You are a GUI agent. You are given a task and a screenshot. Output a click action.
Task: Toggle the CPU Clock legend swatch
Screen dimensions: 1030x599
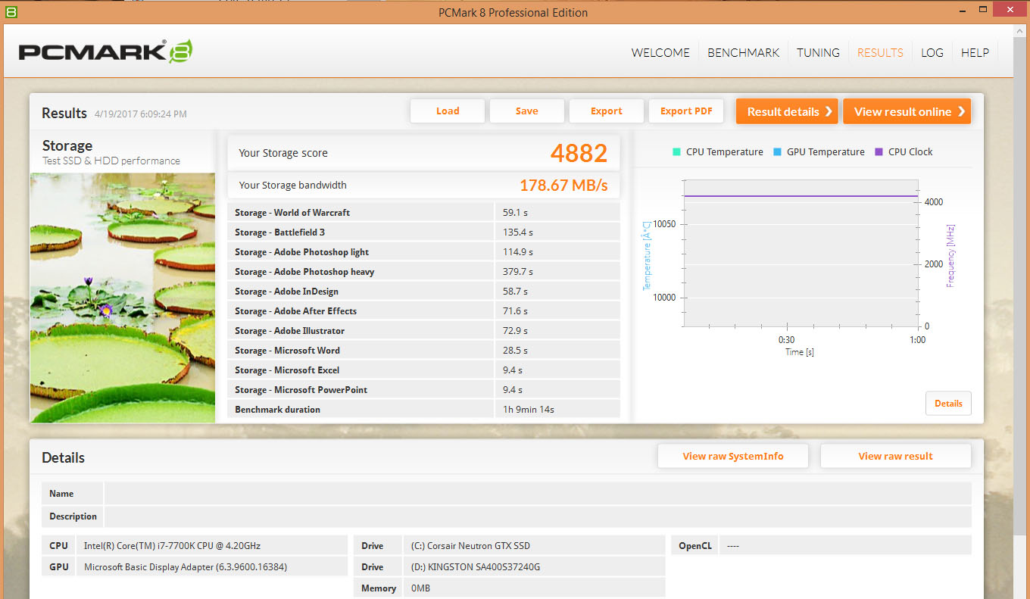879,151
